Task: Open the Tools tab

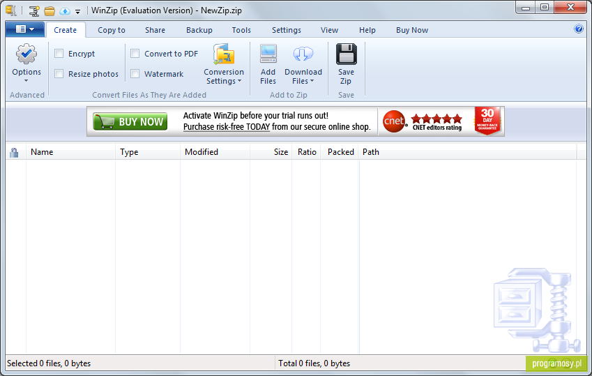Action: (241, 30)
